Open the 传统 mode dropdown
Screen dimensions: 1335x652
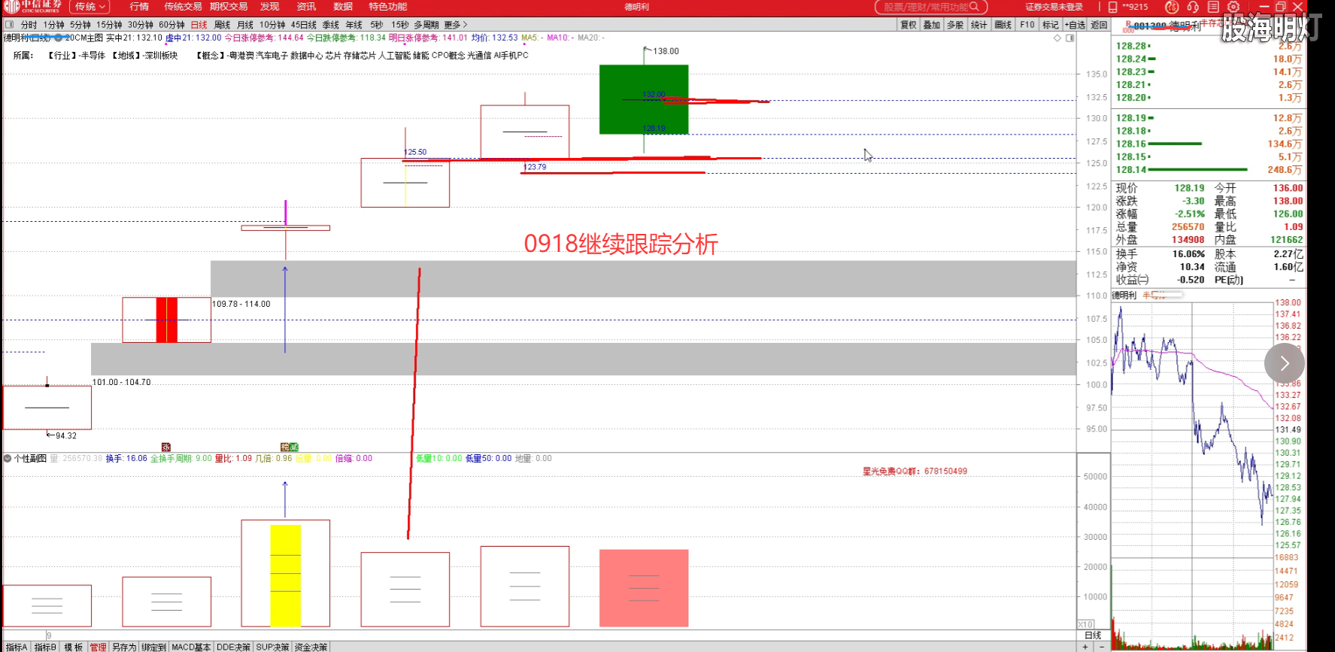[x=90, y=7]
